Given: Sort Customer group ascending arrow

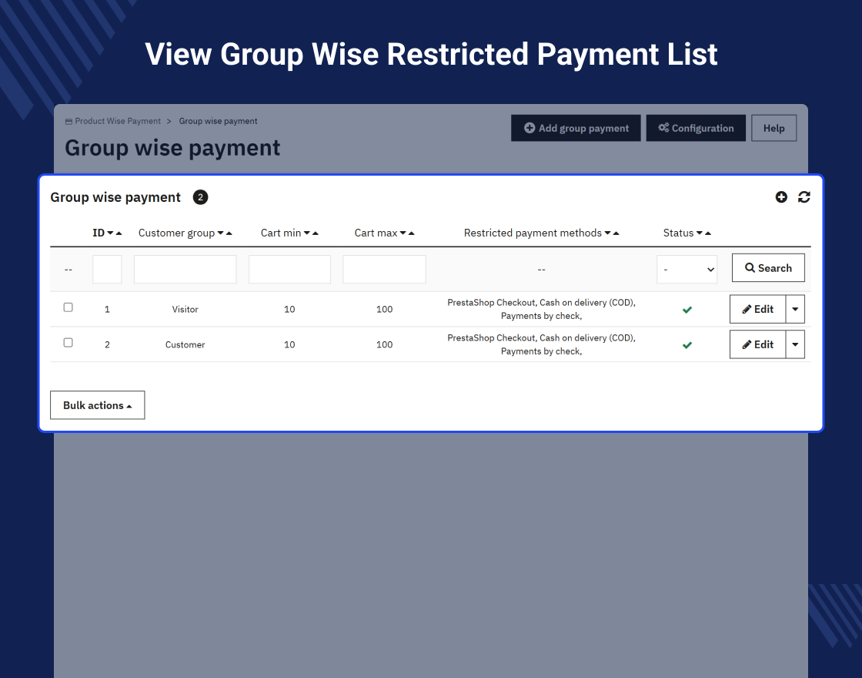Looking at the screenshot, I should 229,233.
